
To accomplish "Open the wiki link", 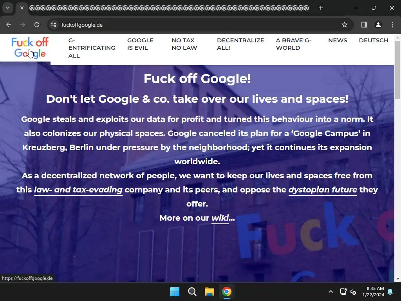I will [x=220, y=218].
